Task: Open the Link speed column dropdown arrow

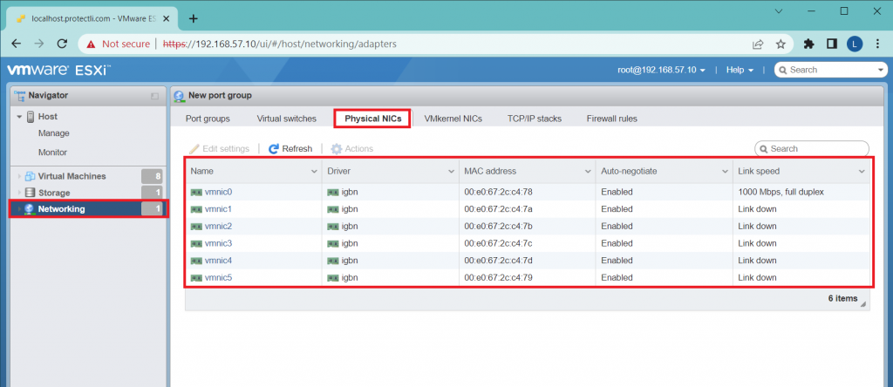Action: pos(862,172)
